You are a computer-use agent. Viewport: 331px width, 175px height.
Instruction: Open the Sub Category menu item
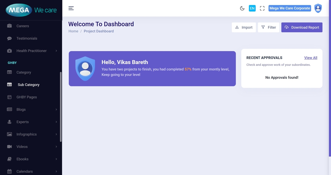coord(28,85)
